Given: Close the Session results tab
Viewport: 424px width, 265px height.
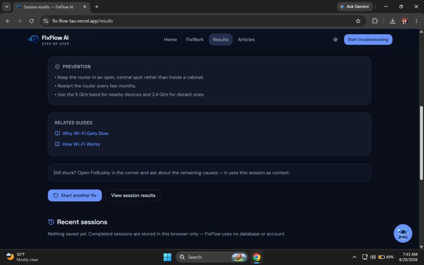Looking at the screenshot, I should coord(85,7).
